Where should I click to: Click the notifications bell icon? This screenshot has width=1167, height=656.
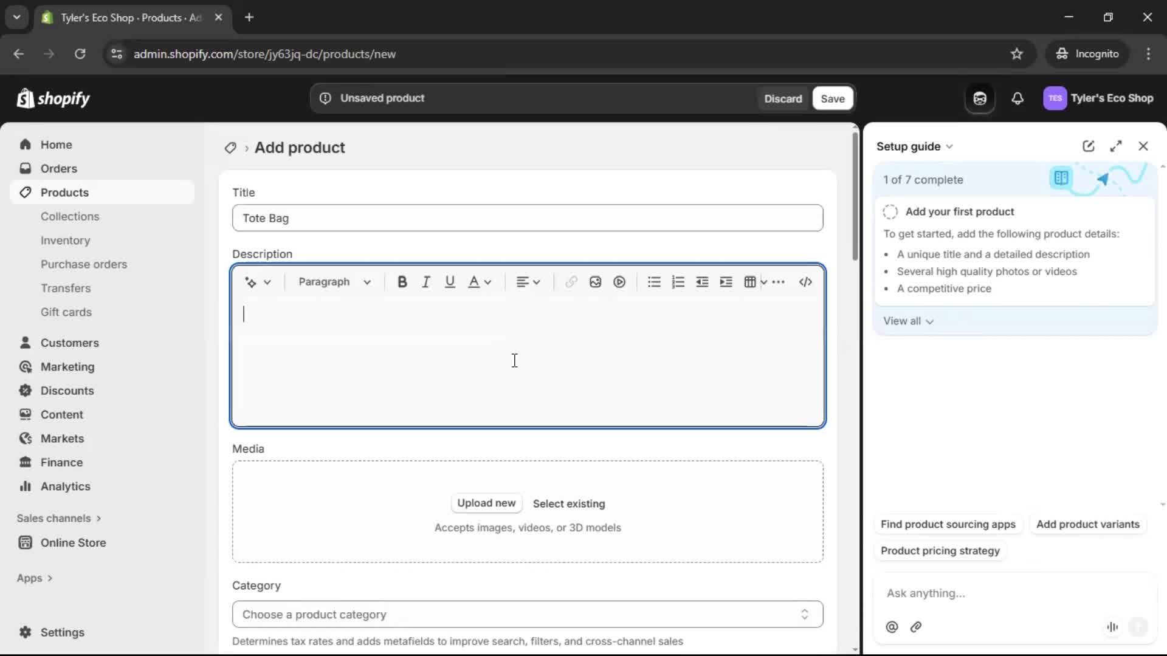tap(1017, 98)
